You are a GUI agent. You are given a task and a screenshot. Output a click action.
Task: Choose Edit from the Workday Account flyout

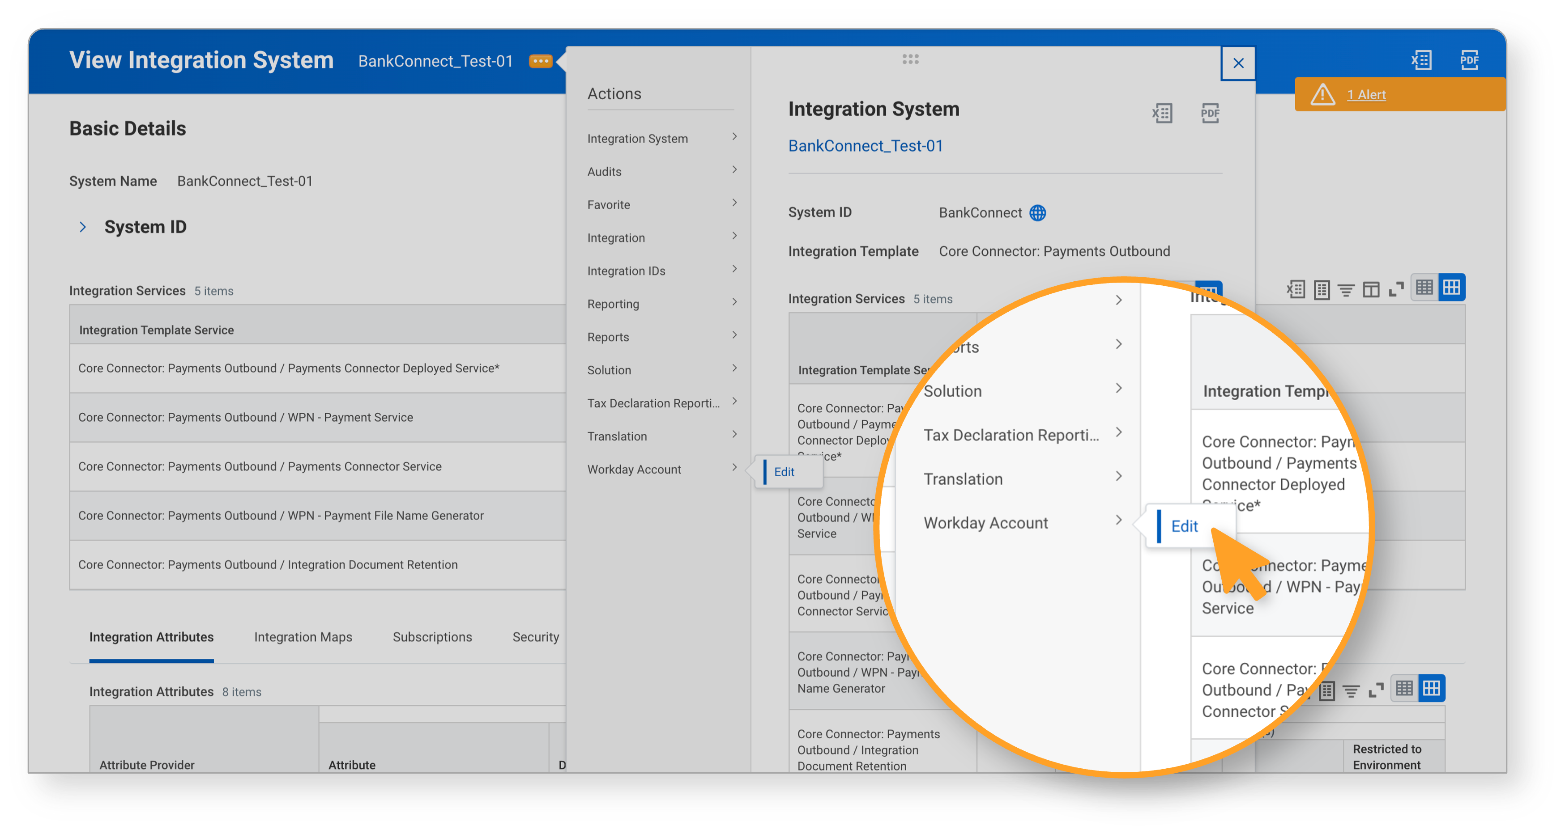789,472
